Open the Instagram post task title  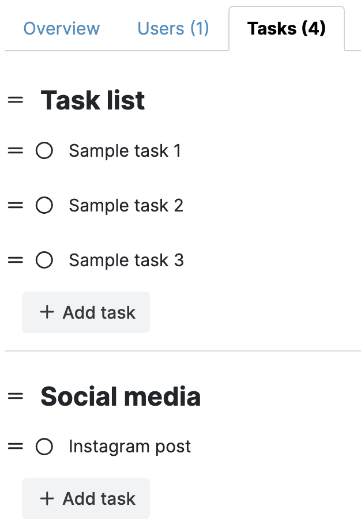[130, 446]
